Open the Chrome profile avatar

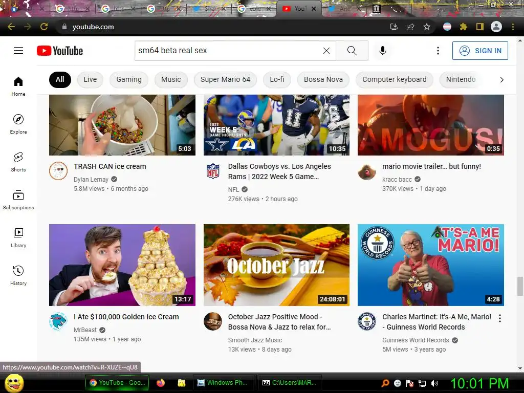click(496, 27)
